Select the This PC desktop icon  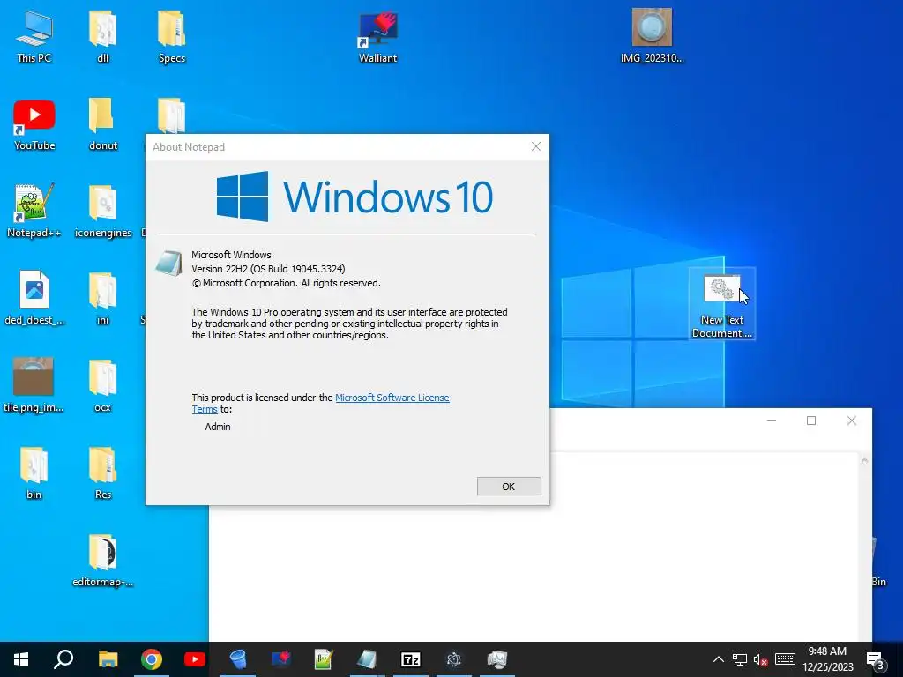(34, 36)
